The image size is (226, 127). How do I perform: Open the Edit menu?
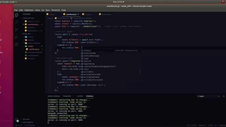pyautogui.click(x=21, y=10)
